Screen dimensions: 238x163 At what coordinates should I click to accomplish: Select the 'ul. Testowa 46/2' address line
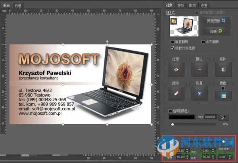35,90
